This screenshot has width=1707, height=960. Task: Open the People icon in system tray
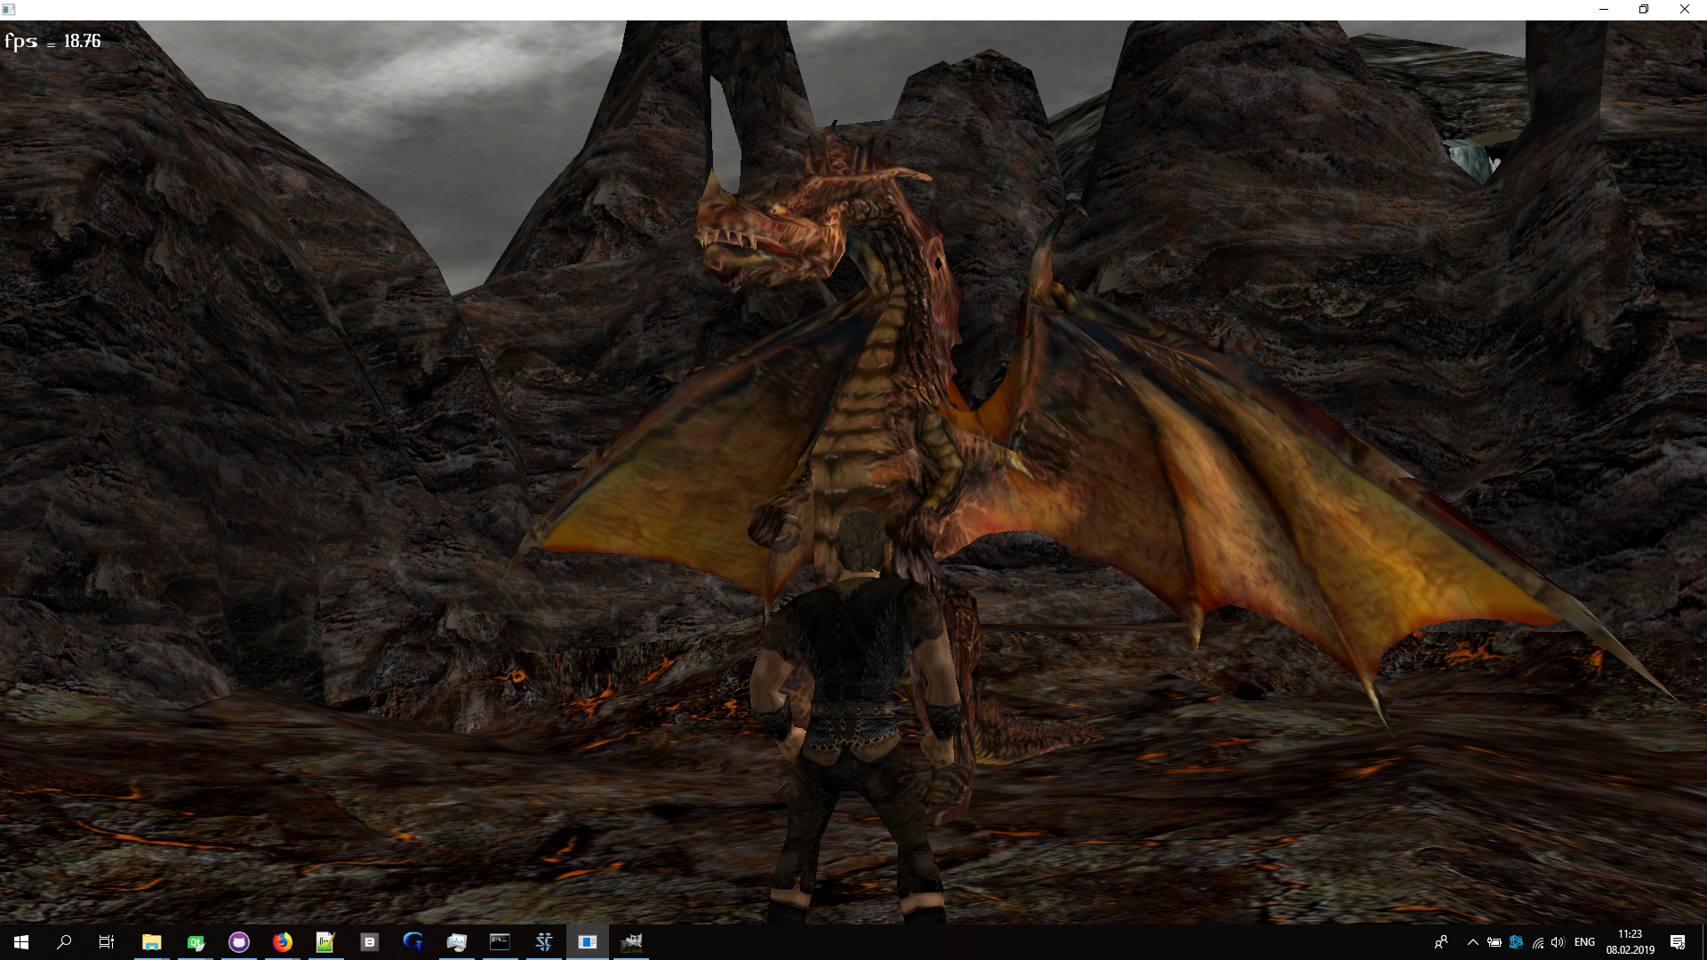(x=1441, y=942)
